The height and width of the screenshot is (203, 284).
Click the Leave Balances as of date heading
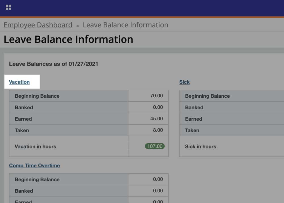[x=53, y=64]
